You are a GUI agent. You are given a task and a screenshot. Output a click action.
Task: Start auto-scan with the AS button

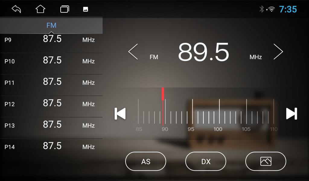pyautogui.click(x=146, y=161)
